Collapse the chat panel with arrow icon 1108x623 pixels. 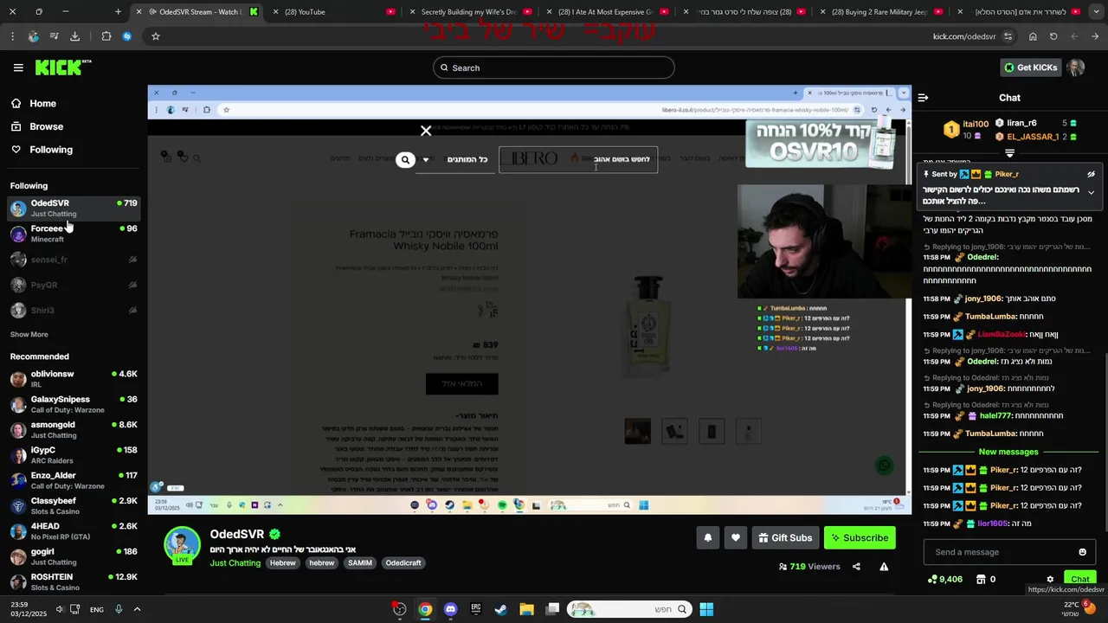[923, 98]
